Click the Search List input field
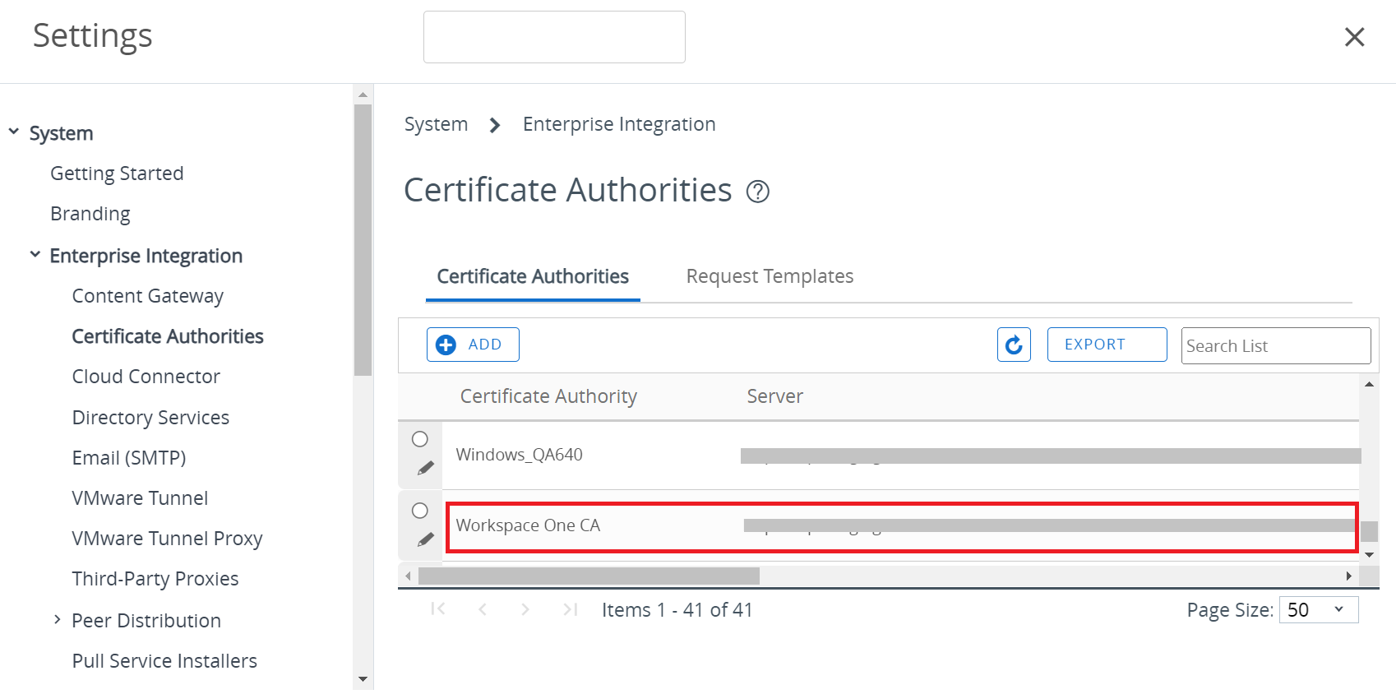This screenshot has width=1396, height=694. pos(1275,346)
